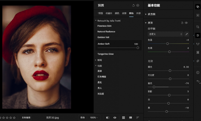201x121 pixels.
Task: Open the history undo icon in sidebar
Action: 197,81
